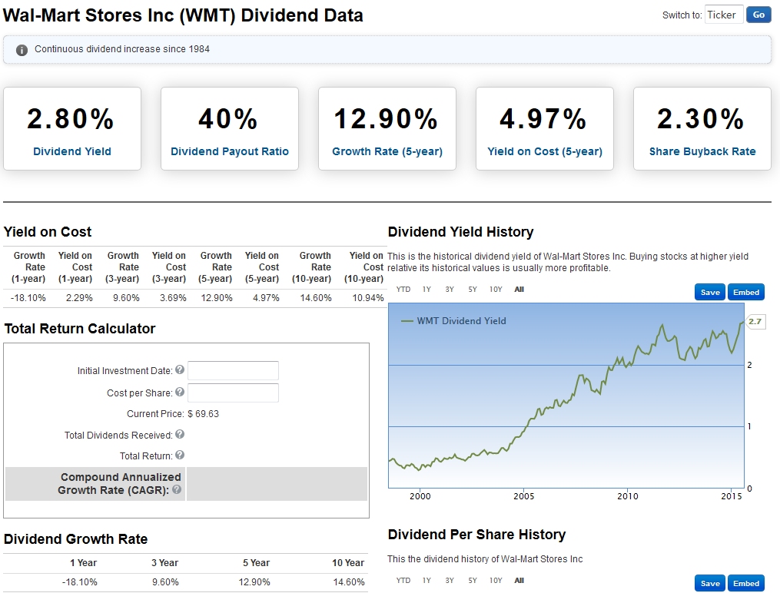Open the Share Buyback Rate link
780x593 pixels.
(702, 151)
